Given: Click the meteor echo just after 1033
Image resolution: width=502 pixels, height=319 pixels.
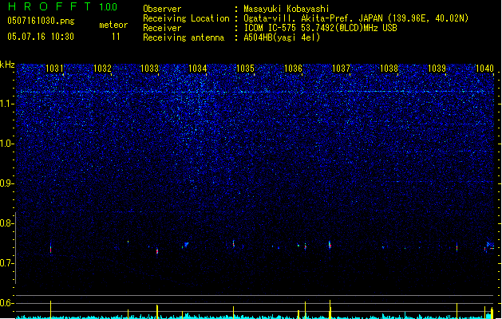Looking at the screenshot, I should (157, 251).
